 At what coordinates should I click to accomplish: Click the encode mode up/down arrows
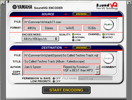(56, 39)
